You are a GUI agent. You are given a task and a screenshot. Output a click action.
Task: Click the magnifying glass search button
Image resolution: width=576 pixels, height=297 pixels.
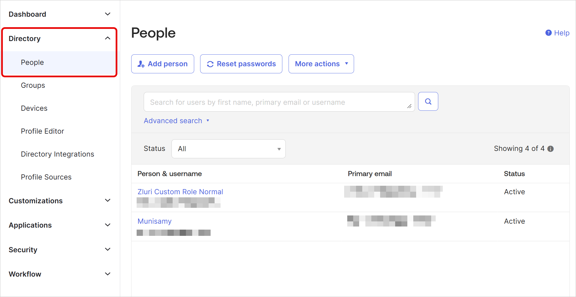pos(428,101)
